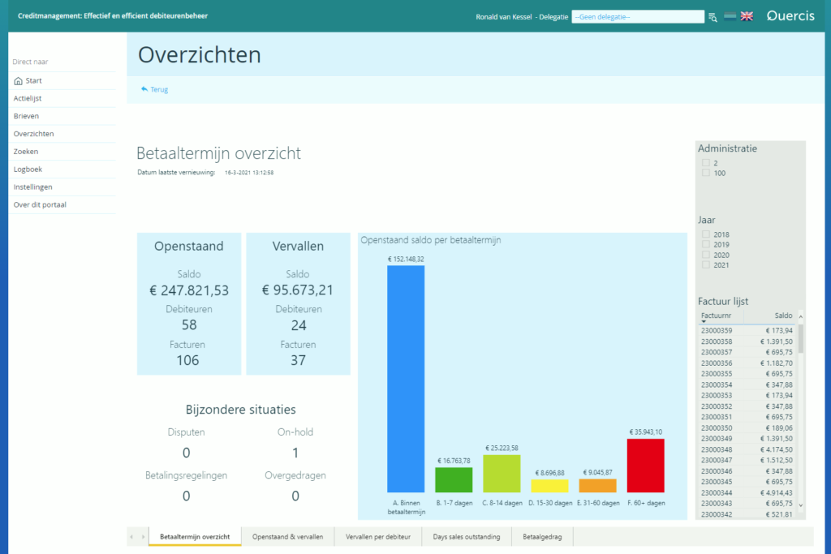Select invoice row 23000344
Screen dimensions: 831x554
point(747,492)
